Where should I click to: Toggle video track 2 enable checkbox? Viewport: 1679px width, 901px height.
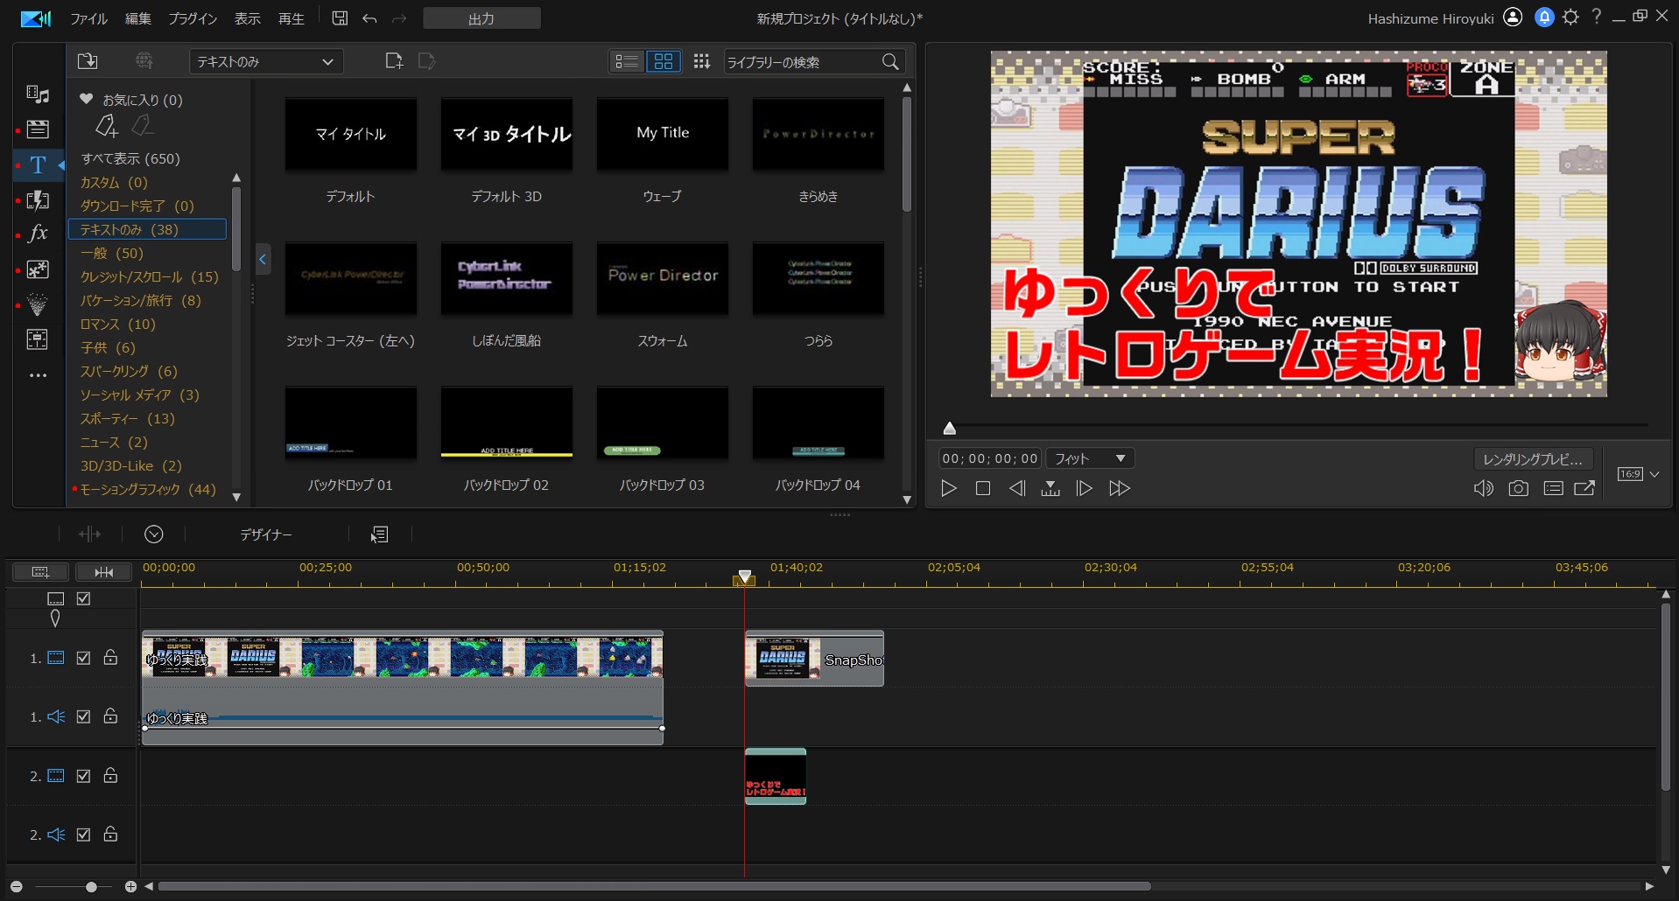coord(84,776)
